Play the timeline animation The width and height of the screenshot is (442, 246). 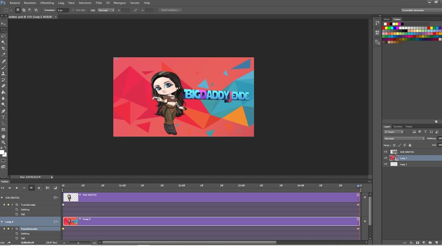(x=17, y=188)
